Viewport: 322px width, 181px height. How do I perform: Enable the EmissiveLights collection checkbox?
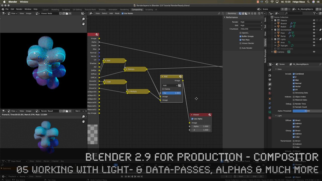click(275, 49)
